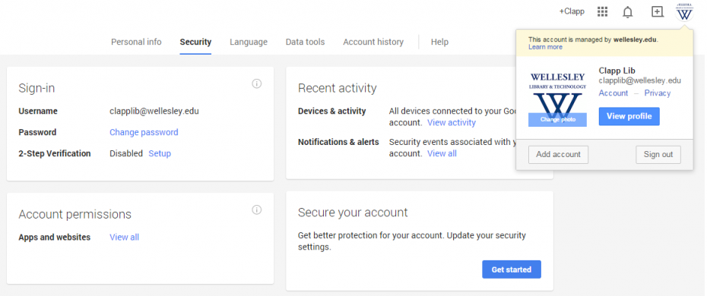Click the Get started button

(512, 269)
